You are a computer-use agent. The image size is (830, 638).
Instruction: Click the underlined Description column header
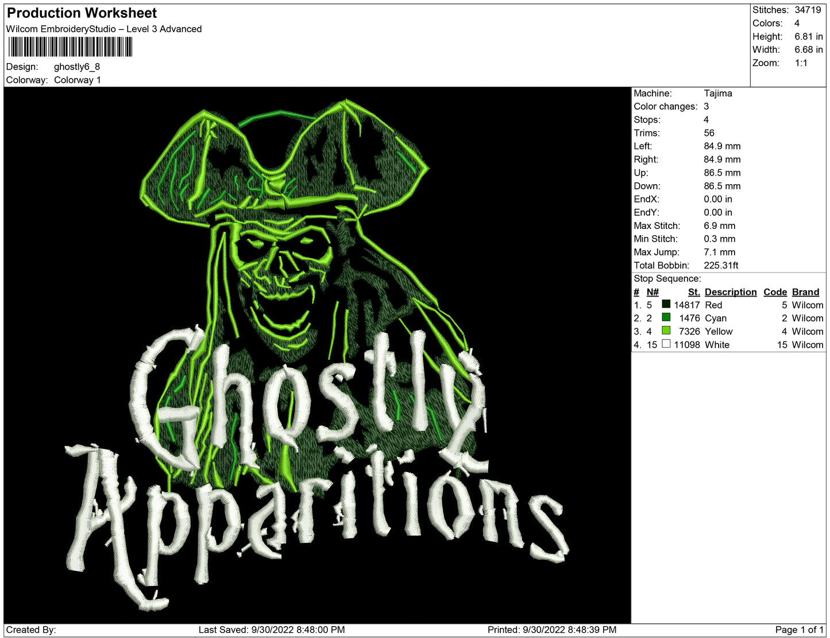coord(730,292)
